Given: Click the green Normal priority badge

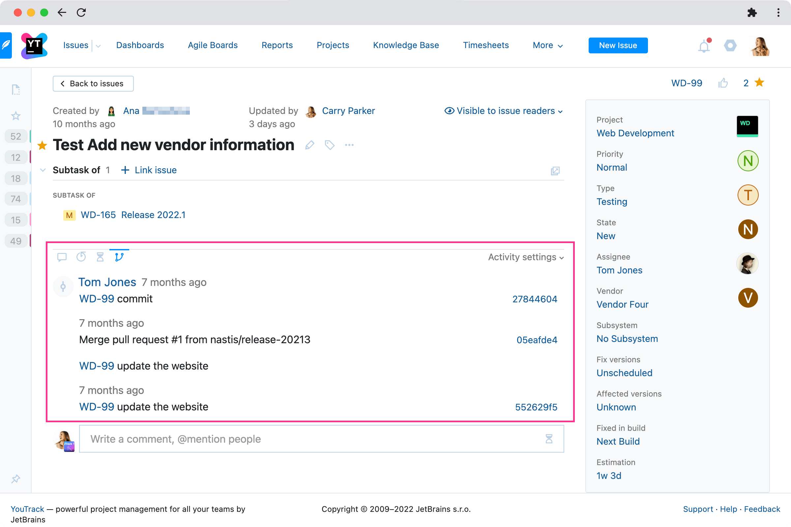Looking at the screenshot, I should (x=747, y=161).
